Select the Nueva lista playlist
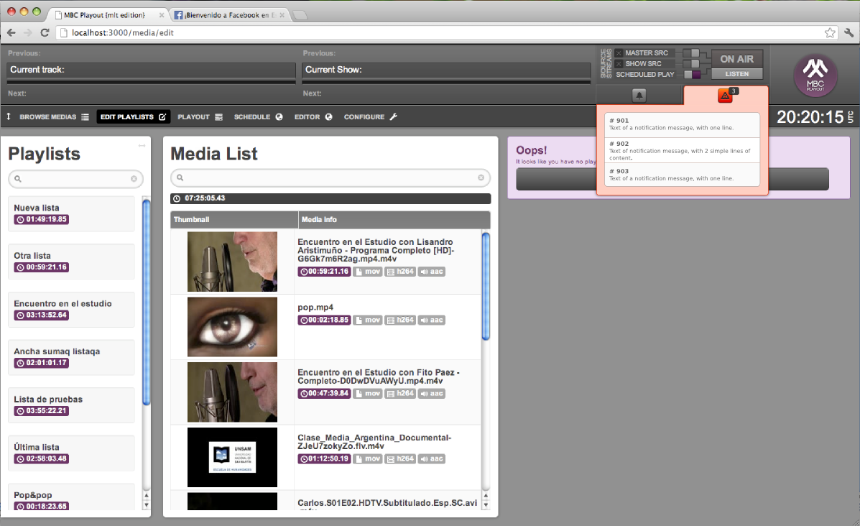The width and height of the screenshot is (860, 526). pos(71,214)
